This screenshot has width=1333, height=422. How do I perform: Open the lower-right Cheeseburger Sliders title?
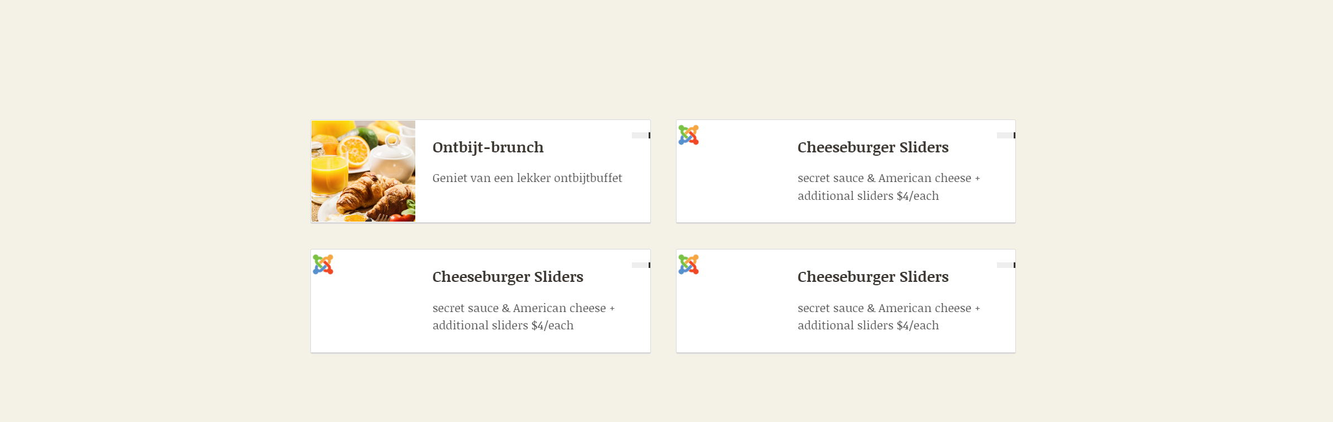(872, 277)
